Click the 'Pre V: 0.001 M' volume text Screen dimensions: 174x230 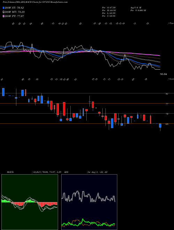pyautogui.click(x=138, y=10)
